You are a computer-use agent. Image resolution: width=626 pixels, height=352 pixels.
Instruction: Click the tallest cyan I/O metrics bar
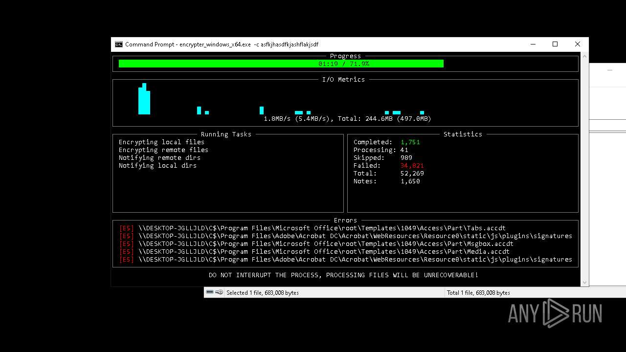coord(144,99)
